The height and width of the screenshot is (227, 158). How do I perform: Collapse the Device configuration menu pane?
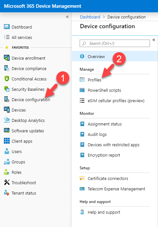[x=154, y=40]
